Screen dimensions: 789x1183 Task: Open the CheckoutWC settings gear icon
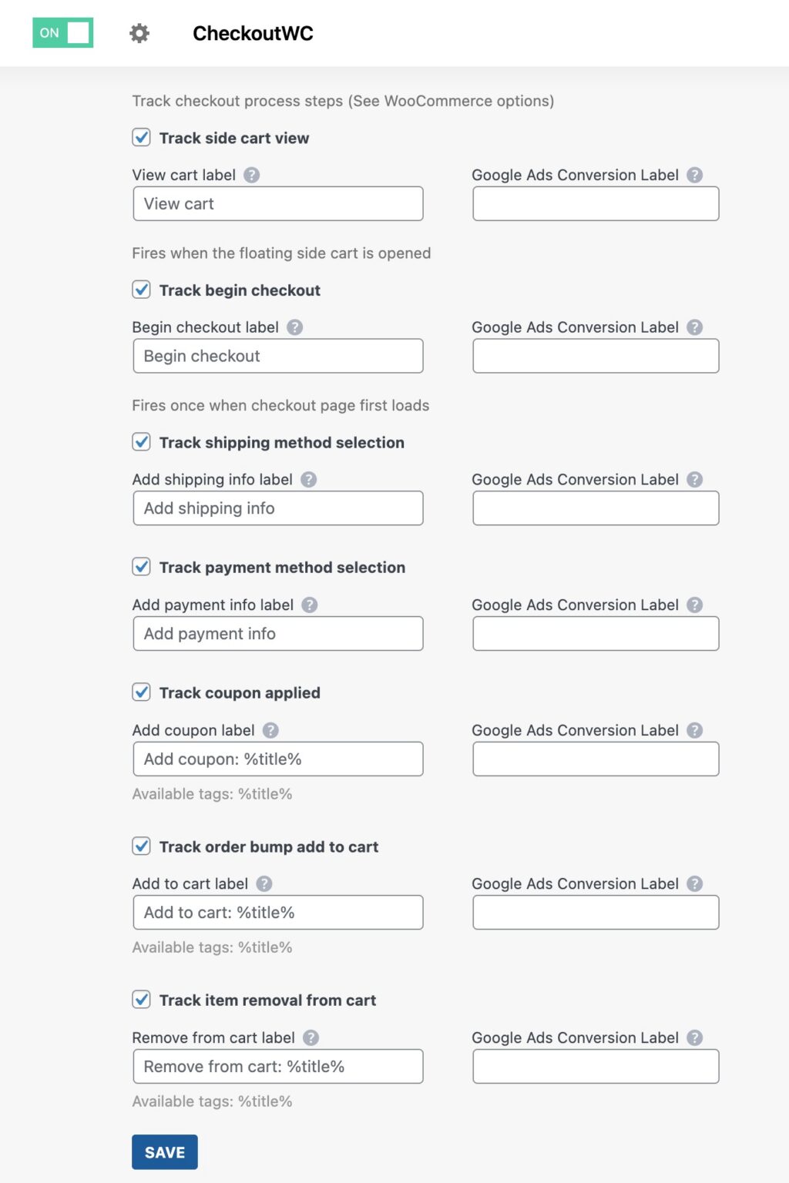coord(139,33)
